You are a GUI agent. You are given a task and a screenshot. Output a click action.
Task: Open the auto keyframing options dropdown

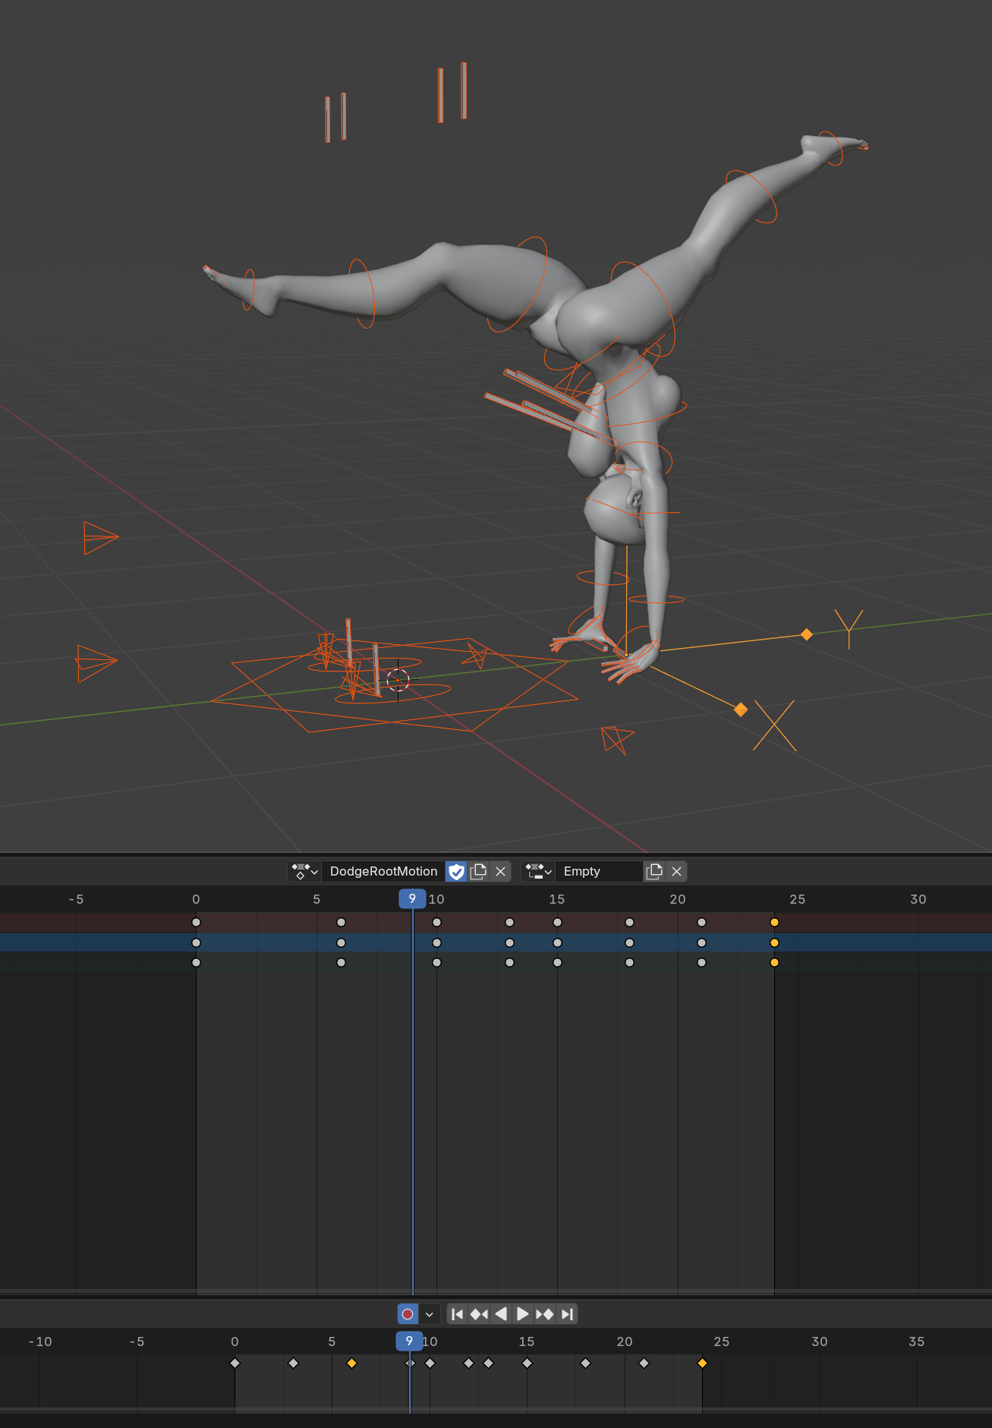(x=430, y=1314)
